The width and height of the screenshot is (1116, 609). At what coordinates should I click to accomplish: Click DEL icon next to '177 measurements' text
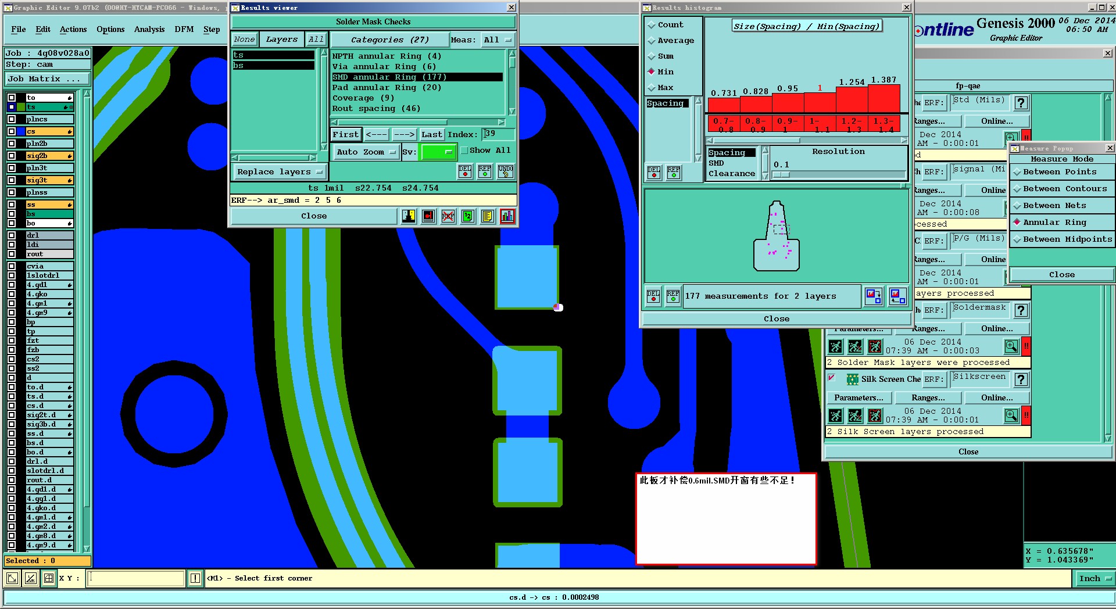[653, 296]
